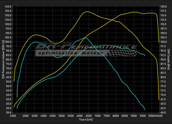Click the BR-Performance watermark logo
The width and height of the screenshot is (172, 124).
tap(86, 47)
